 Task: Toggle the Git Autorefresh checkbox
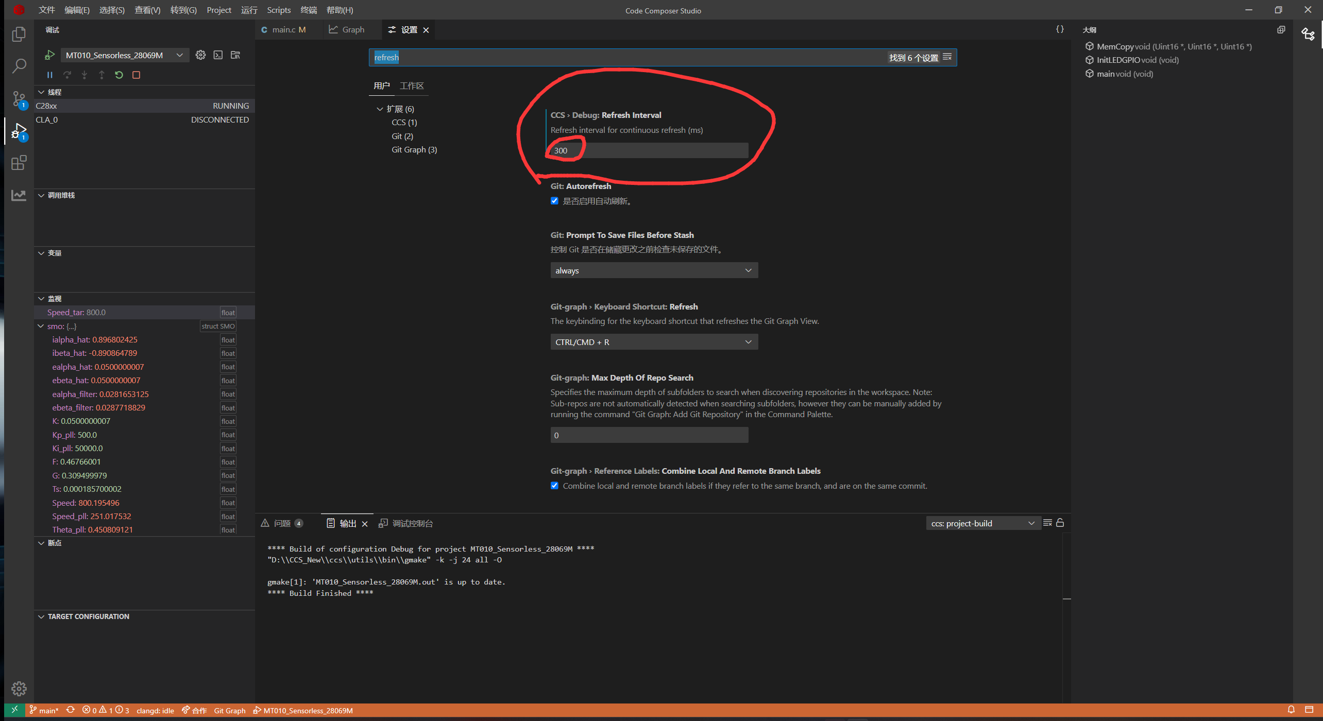(x=554, y=201)
